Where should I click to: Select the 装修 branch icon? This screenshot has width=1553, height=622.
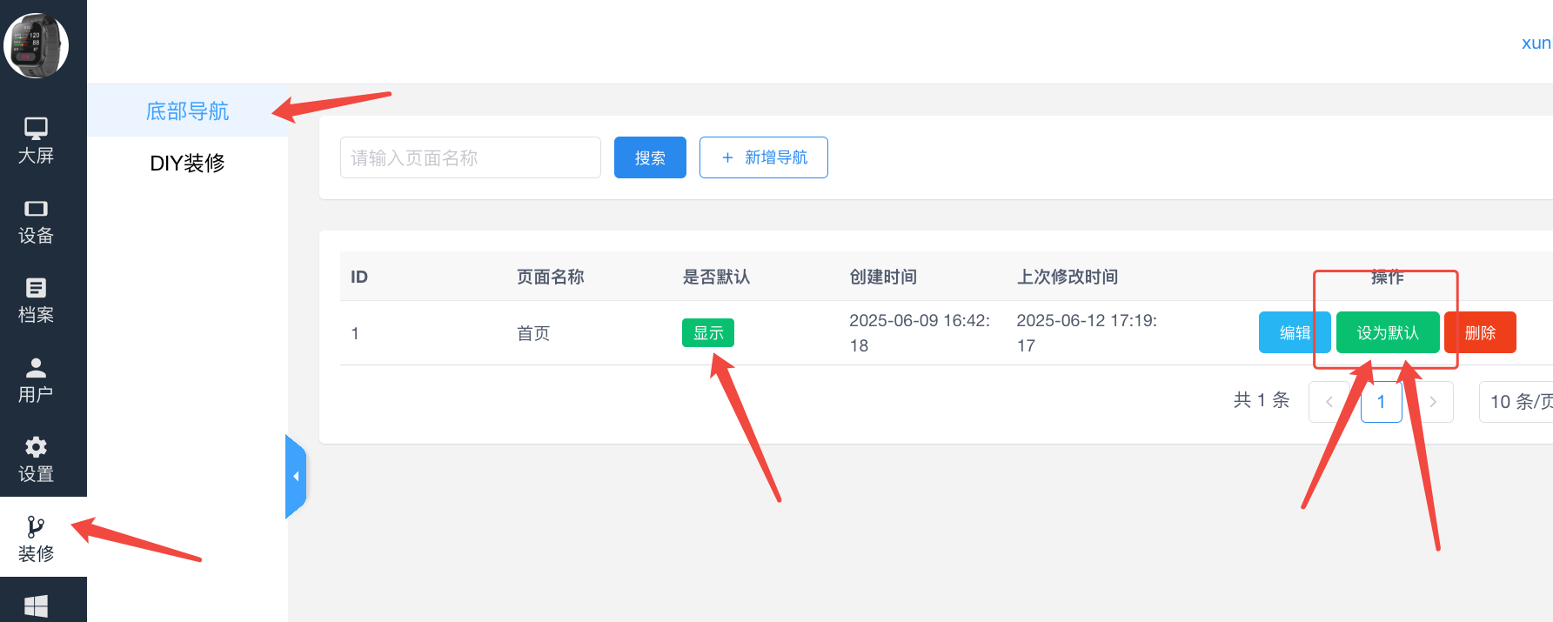pyautogui.click(x=36, y=527)
